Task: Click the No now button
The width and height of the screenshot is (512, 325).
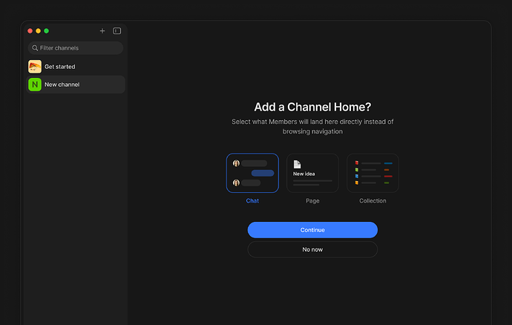Action: pyautogui.click(x=312, y=249)
